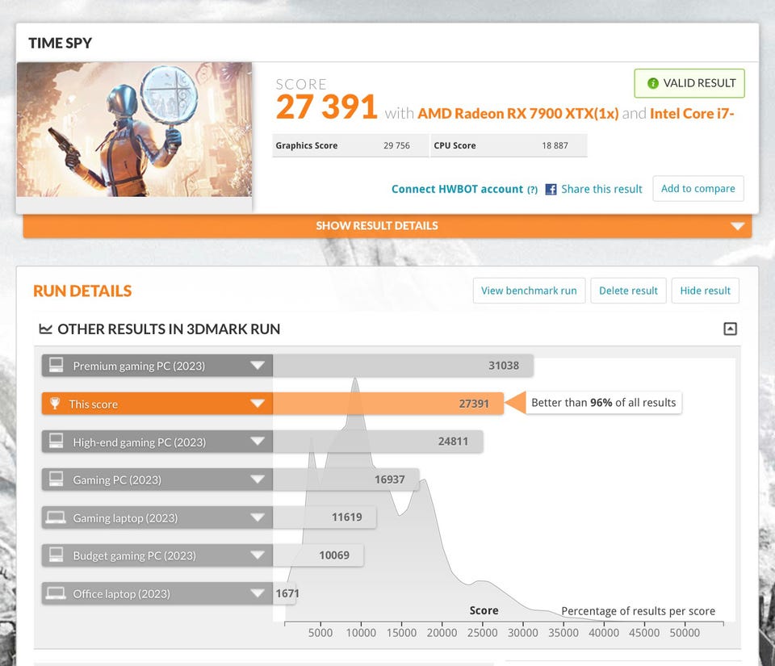Open the AMD Radeon RX 7900 XTX link
This screenshot has height=666, width=775.
tap(518, 114)
